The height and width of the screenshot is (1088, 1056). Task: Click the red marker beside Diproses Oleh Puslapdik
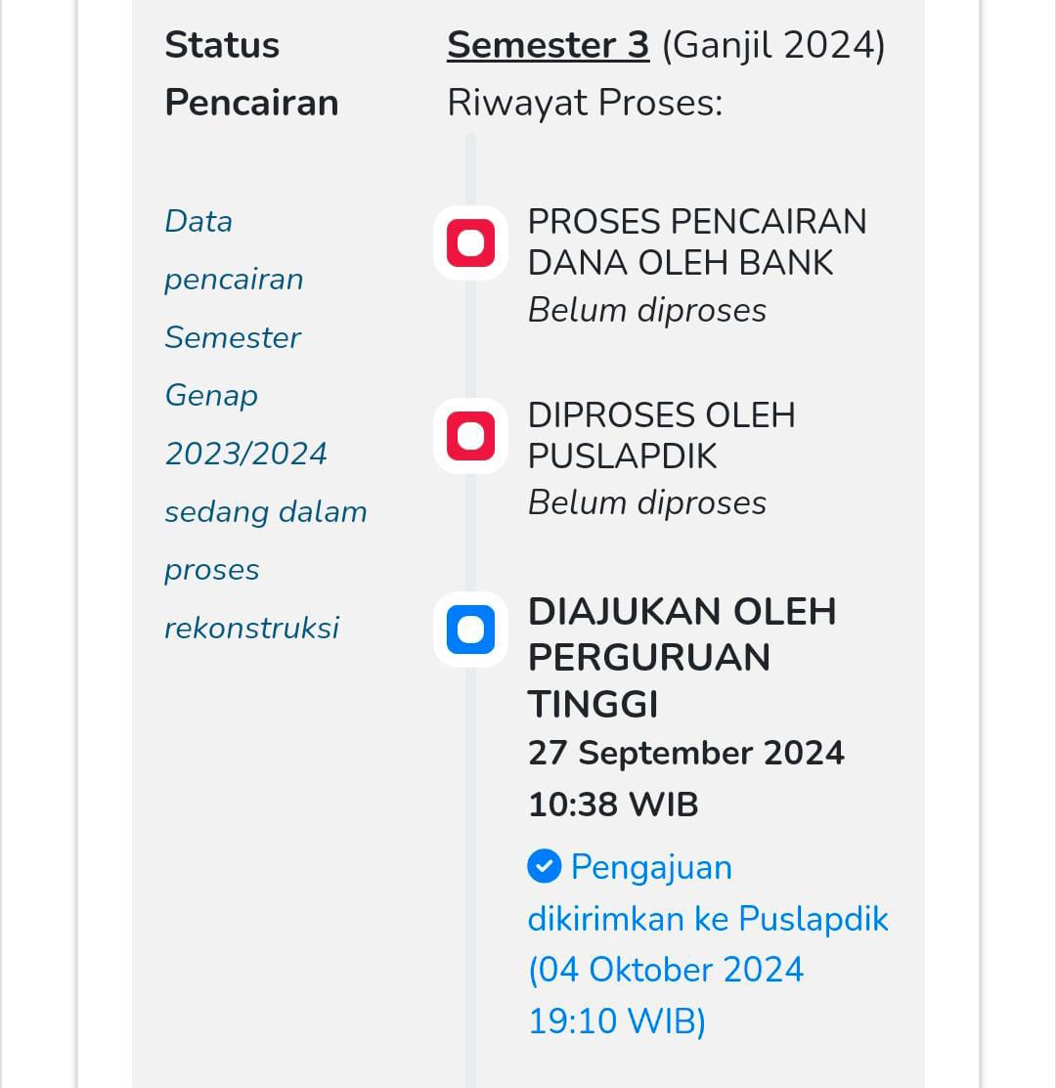click(x=470, y=436)
